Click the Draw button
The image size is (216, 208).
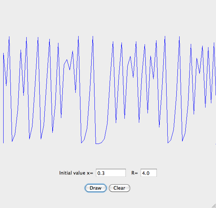point(96,188)
